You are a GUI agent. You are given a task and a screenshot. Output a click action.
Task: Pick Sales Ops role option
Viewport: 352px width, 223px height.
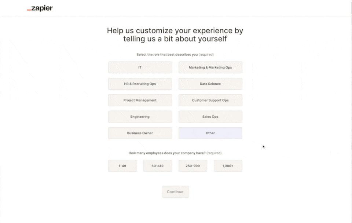[210, 117]
